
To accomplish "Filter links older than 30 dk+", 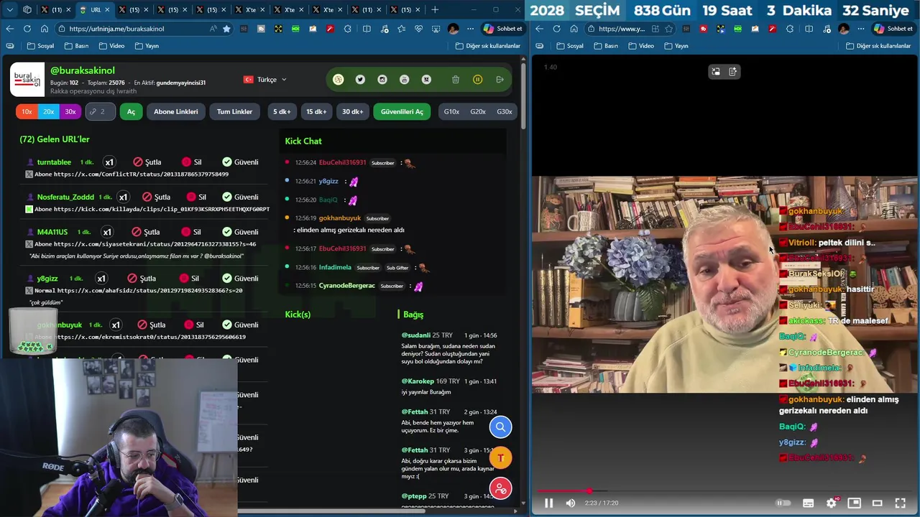I will (x=352, y=112).
